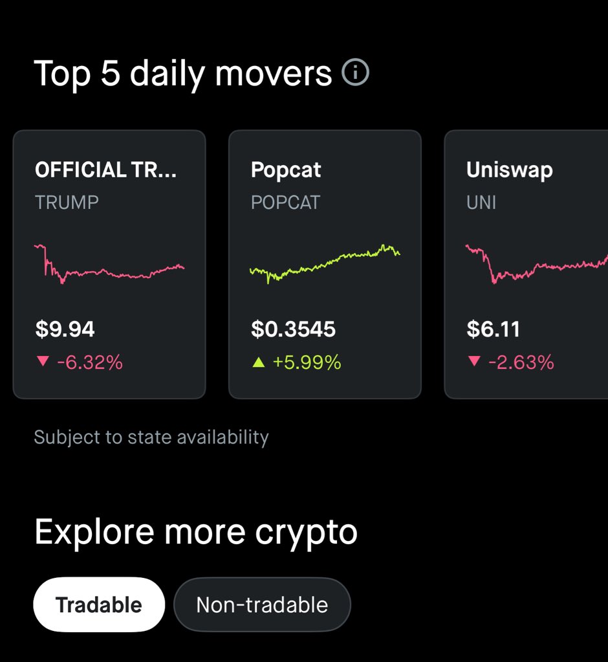Click the $6.11 Uniswap price
This screenshot has height=662, width=608.
coord(494,329)
